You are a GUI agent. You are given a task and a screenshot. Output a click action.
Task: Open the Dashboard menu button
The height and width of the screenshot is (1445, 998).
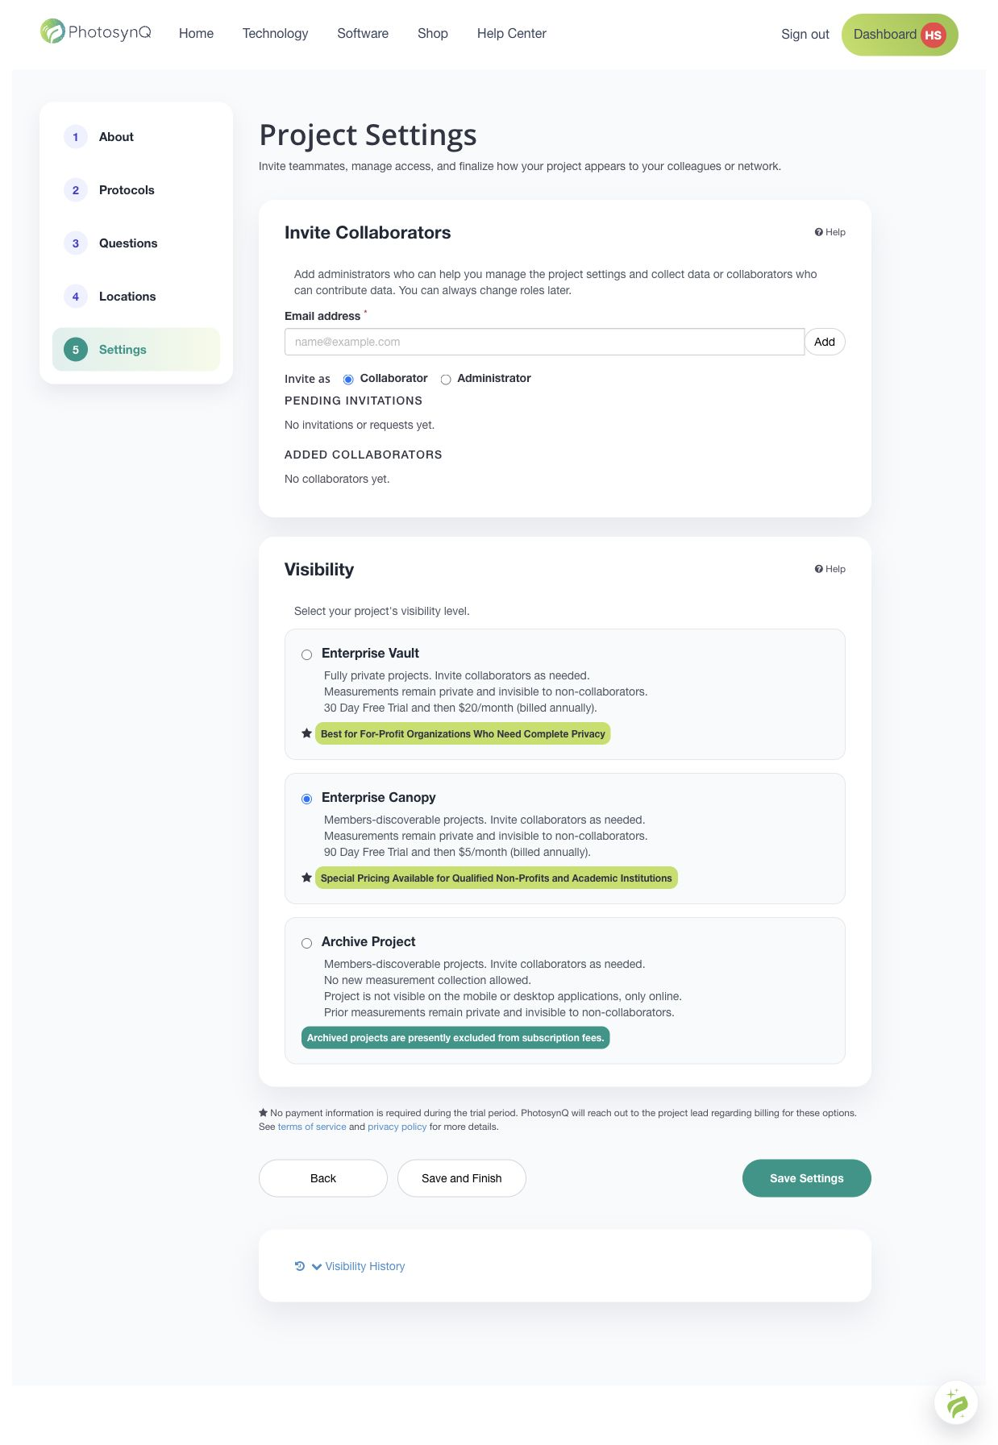click(x=899, y=35)
